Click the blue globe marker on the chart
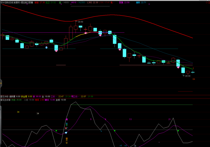This screenshot has width=210, height=147. tap(46, 47)
